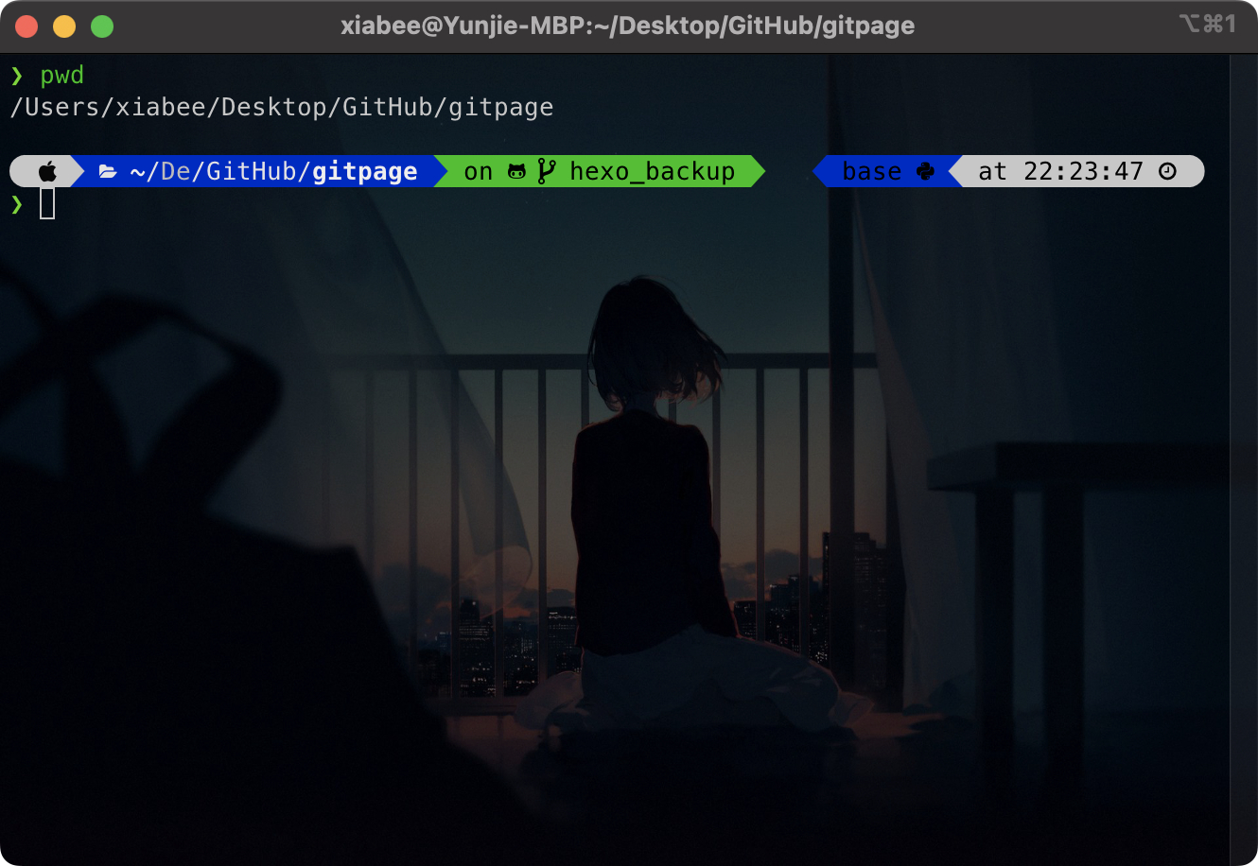The image size is (1258, 866).
Task: Click the /Users/xiabee/Desktop/GitHub/gitpage output line
Action: click(282, 107)
